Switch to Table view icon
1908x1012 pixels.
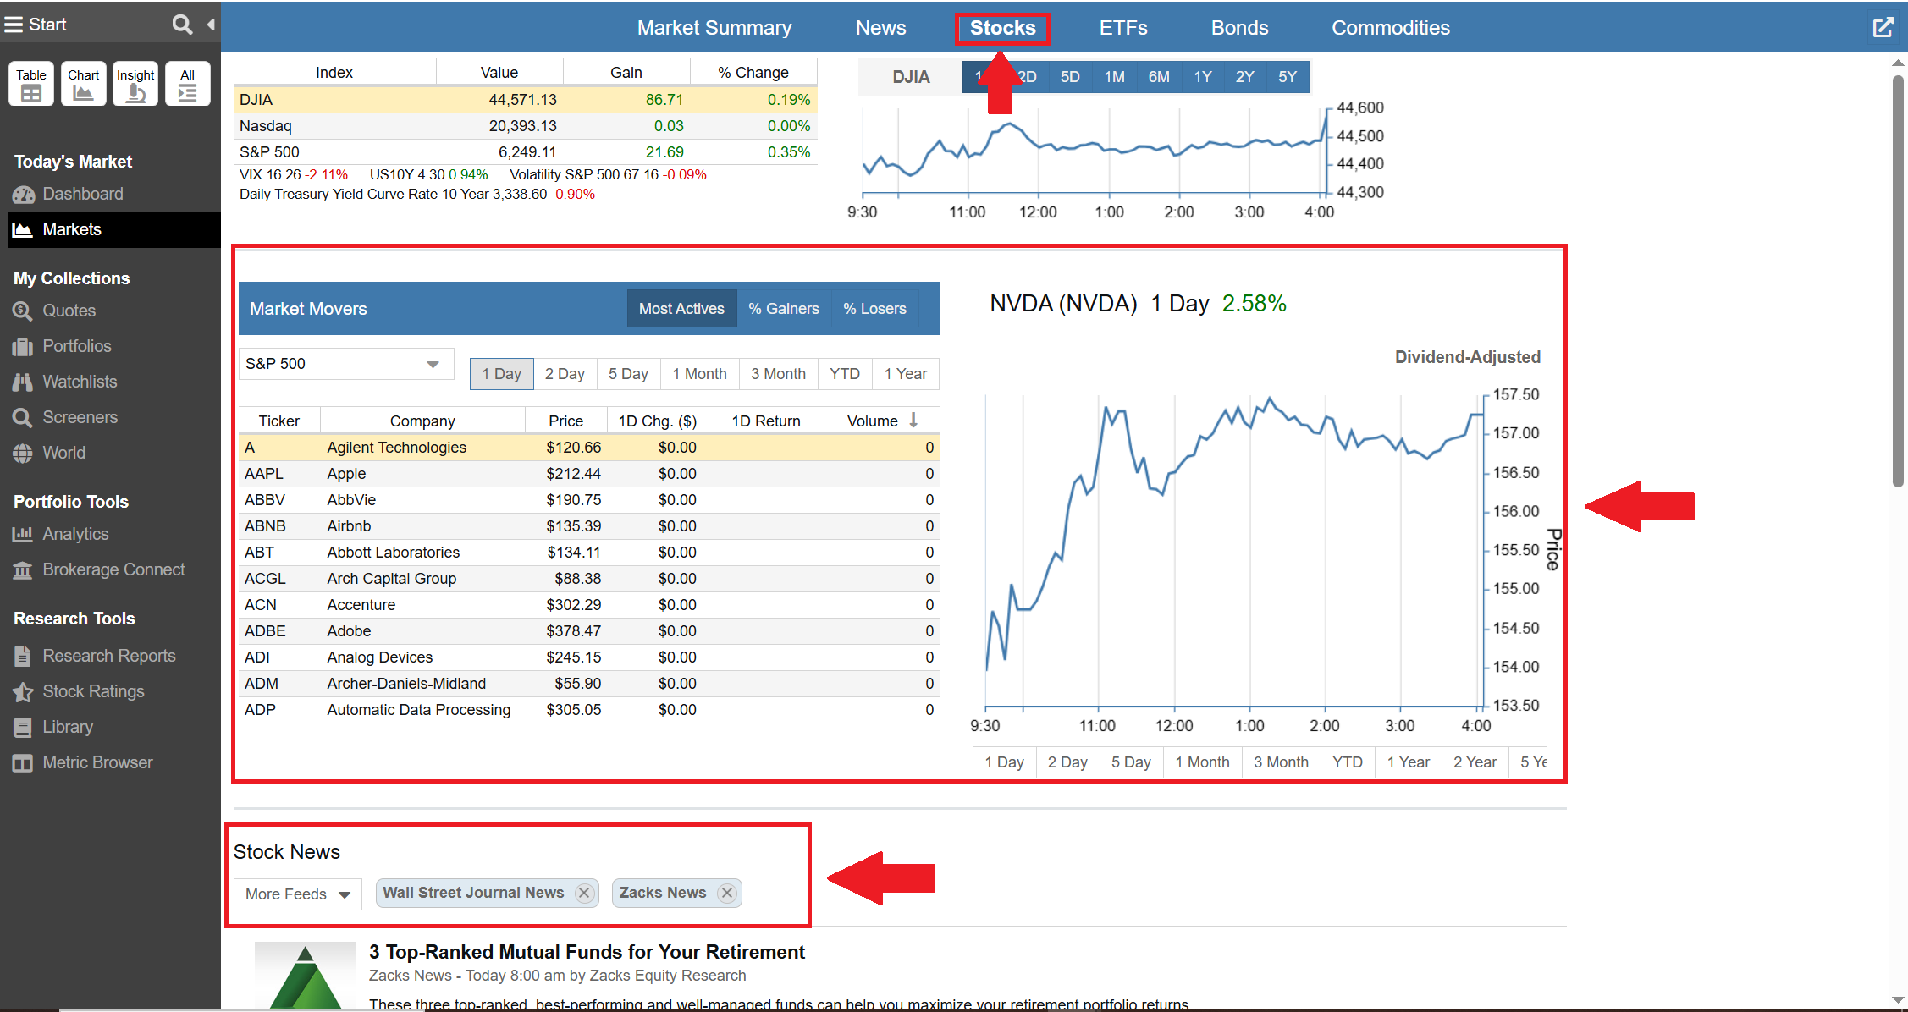pos(31,84)
